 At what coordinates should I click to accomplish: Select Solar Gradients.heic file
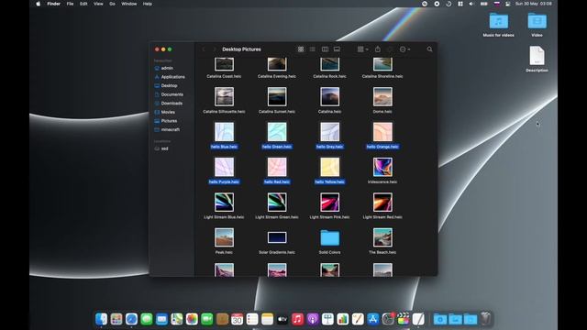click(277, 237)
